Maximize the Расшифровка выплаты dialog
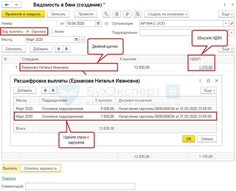 208,81
